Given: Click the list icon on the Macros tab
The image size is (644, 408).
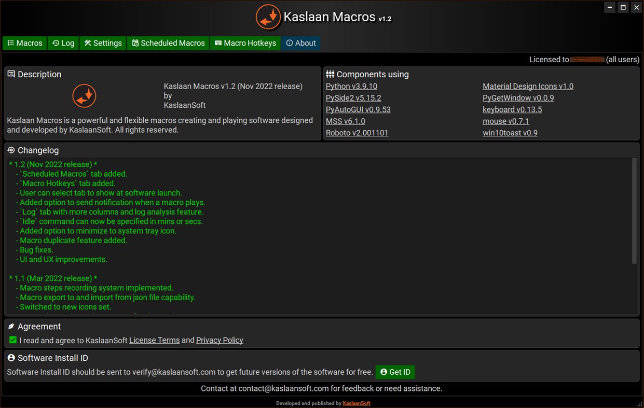Looking at the screenshot, I should coord(10,43).
